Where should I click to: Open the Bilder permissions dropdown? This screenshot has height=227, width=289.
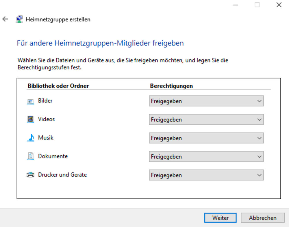(x=206, y=101)
